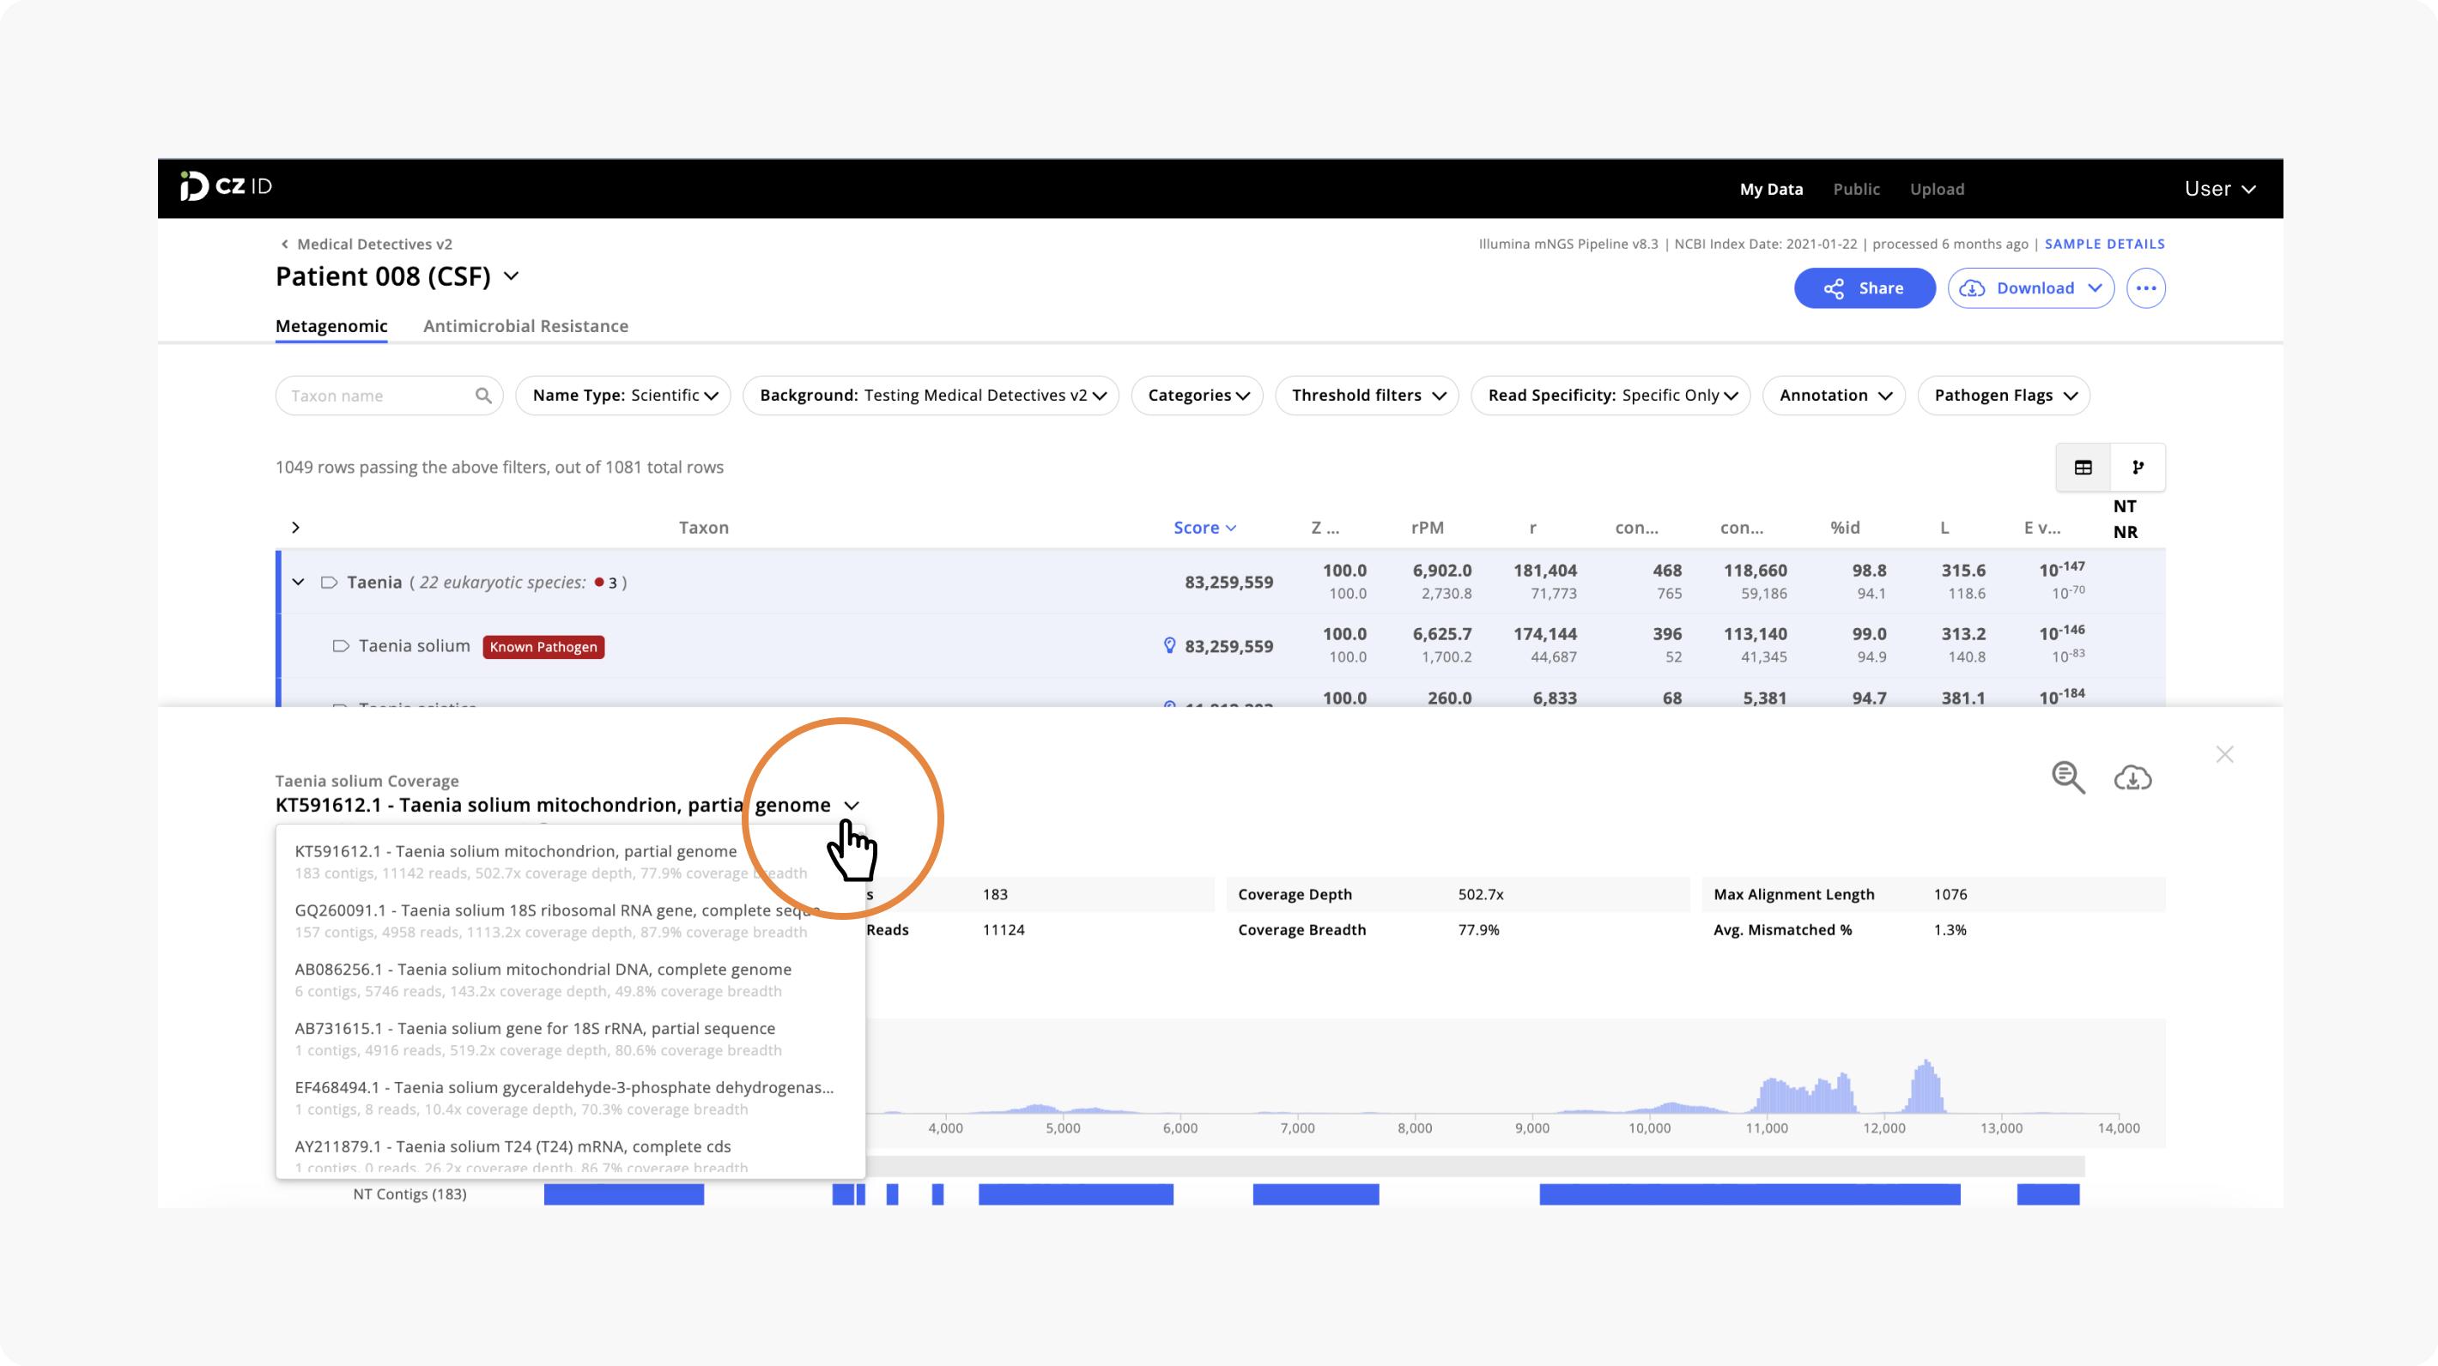Screen dimensions: 2438x1366
Task: Open SAMPLE DETAILS link
Action: pos(2105,244)
